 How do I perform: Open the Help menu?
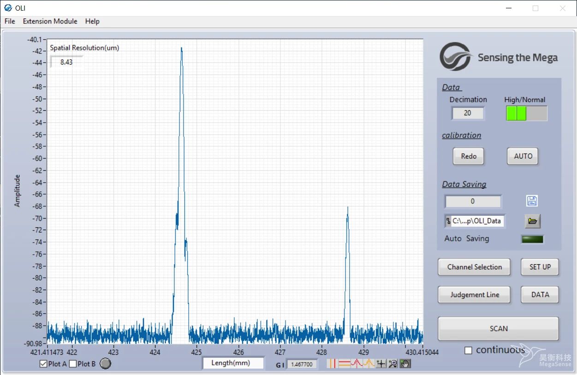[92, 21]
